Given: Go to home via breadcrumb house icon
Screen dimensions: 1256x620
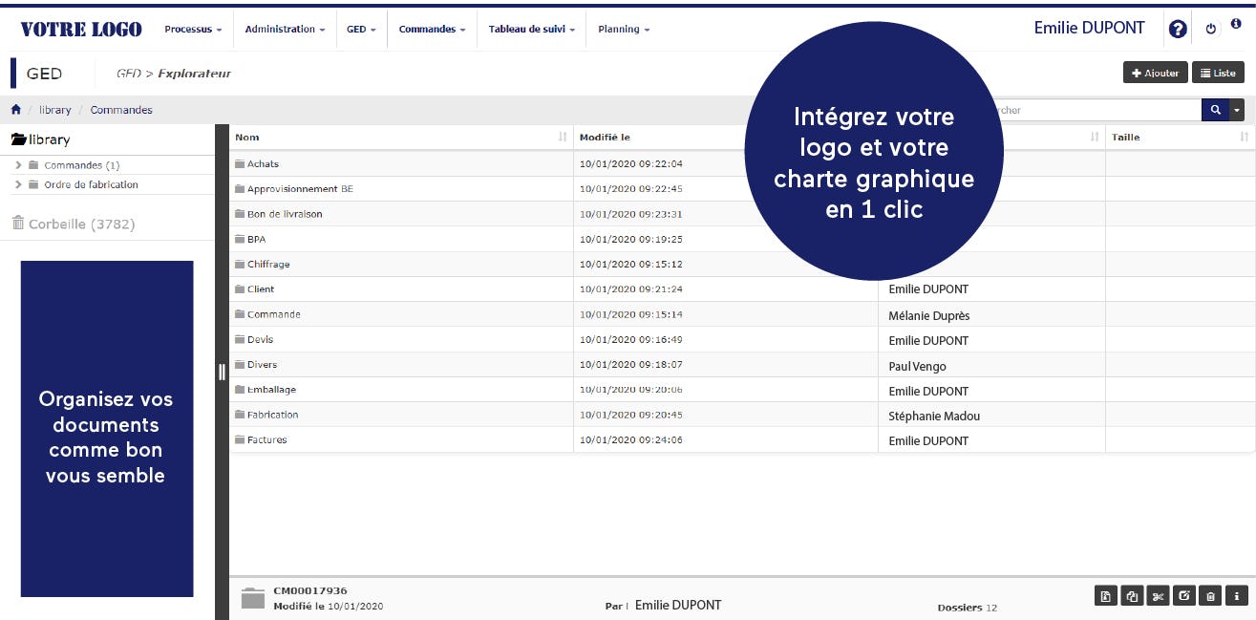Looking at the screenshot, I should coord(16,110).
